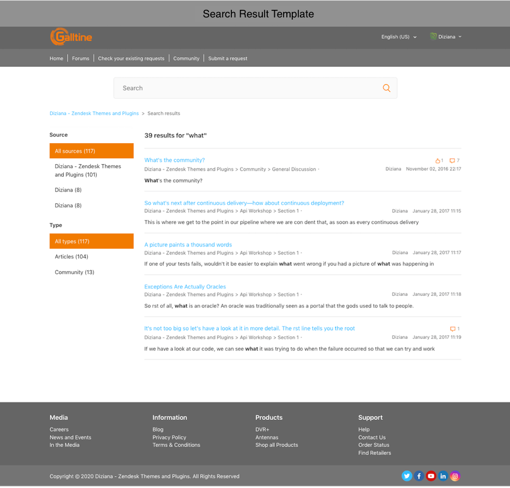The image size is (510, 488).
Task: Open "So what's next after continuous delivery" result
Action: tap(244, 203)
